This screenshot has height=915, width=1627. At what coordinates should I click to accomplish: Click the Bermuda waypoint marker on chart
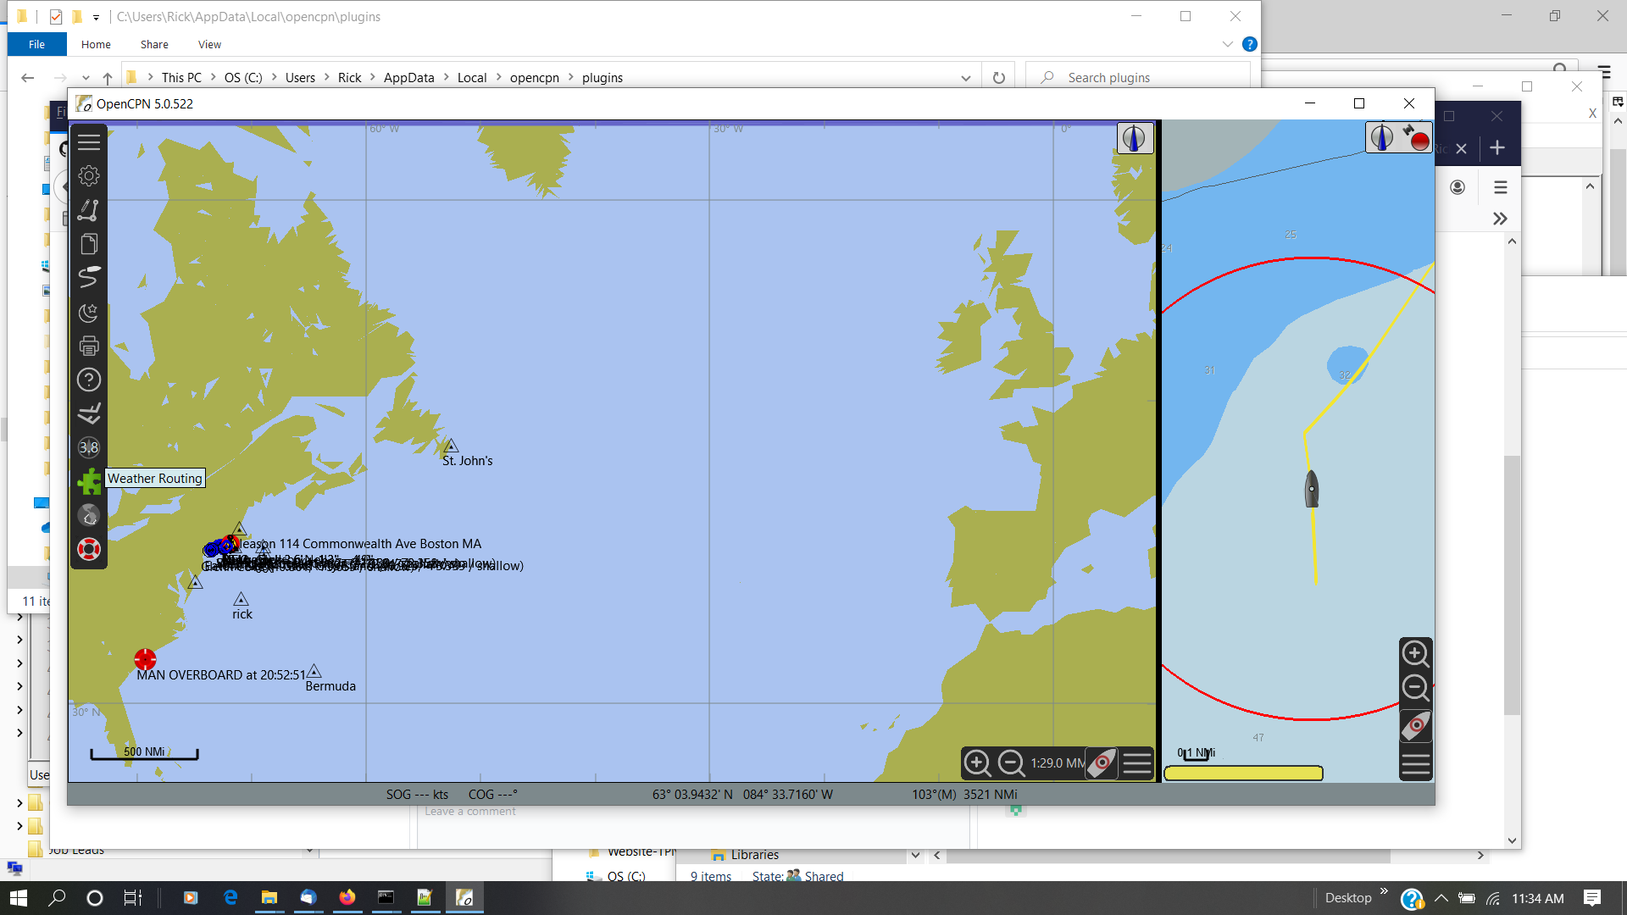pyautogui.click(x=314, y=671)
